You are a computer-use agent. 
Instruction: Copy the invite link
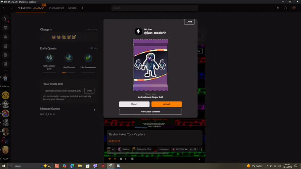(x=89, y=91)
